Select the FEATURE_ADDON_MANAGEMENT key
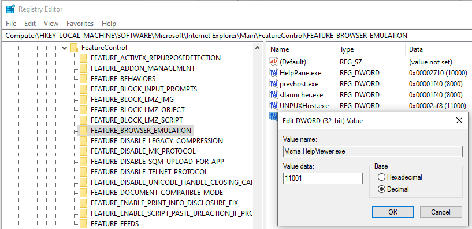 (143, 68)
